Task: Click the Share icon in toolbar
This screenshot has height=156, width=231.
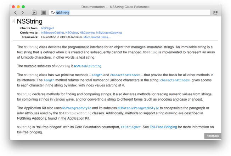Action: coord(215,13)
